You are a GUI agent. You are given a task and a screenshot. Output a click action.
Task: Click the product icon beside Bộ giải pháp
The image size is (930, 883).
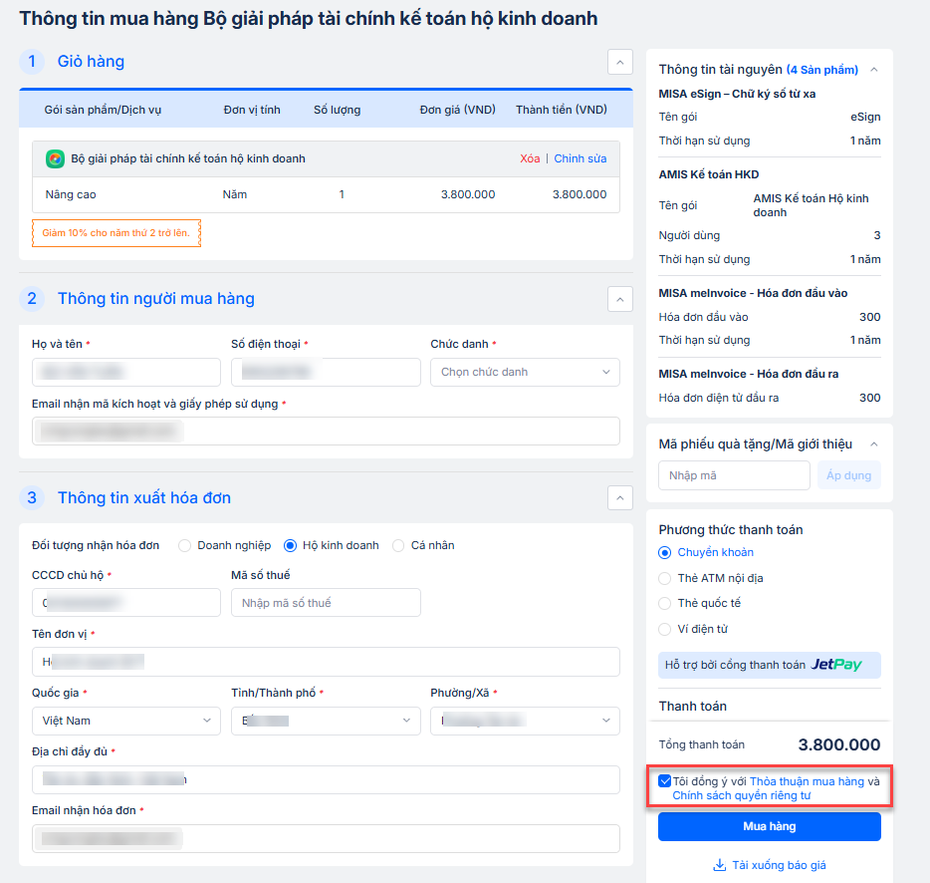[x=56, y=158]
